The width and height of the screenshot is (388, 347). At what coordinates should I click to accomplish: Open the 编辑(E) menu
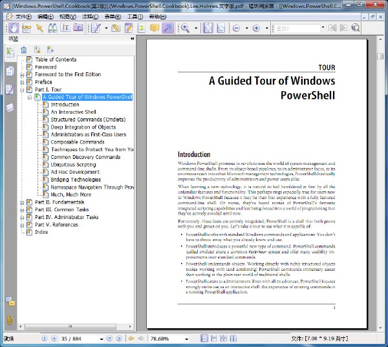pyautogui.click(x=45, y=17)
